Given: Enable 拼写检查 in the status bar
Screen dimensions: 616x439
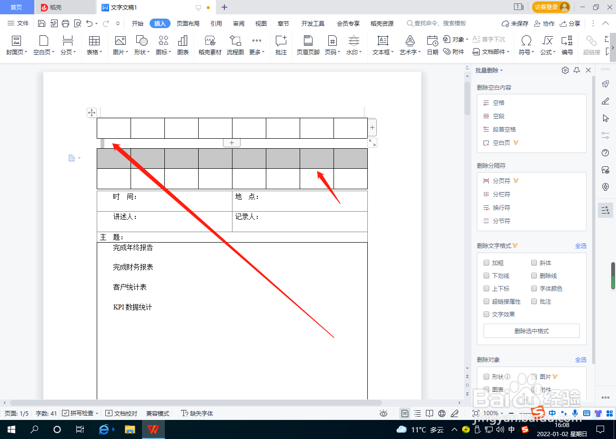Looking at the screenshot, I should 79,413.
